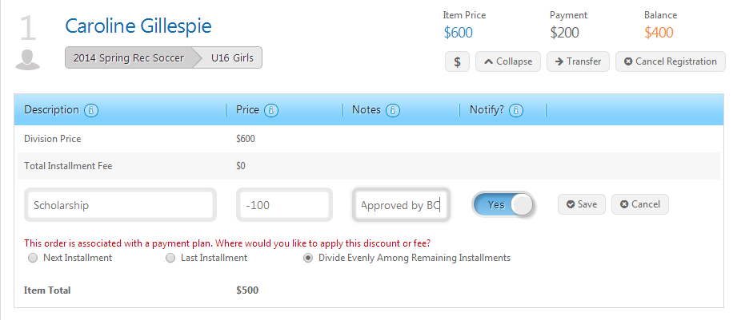Image resolution: width=737 pixels, height=320 pixels.
Task: Save the scholarship line item
Action: [x=582, y=204]
